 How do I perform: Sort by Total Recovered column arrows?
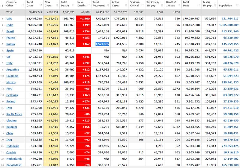108,5
